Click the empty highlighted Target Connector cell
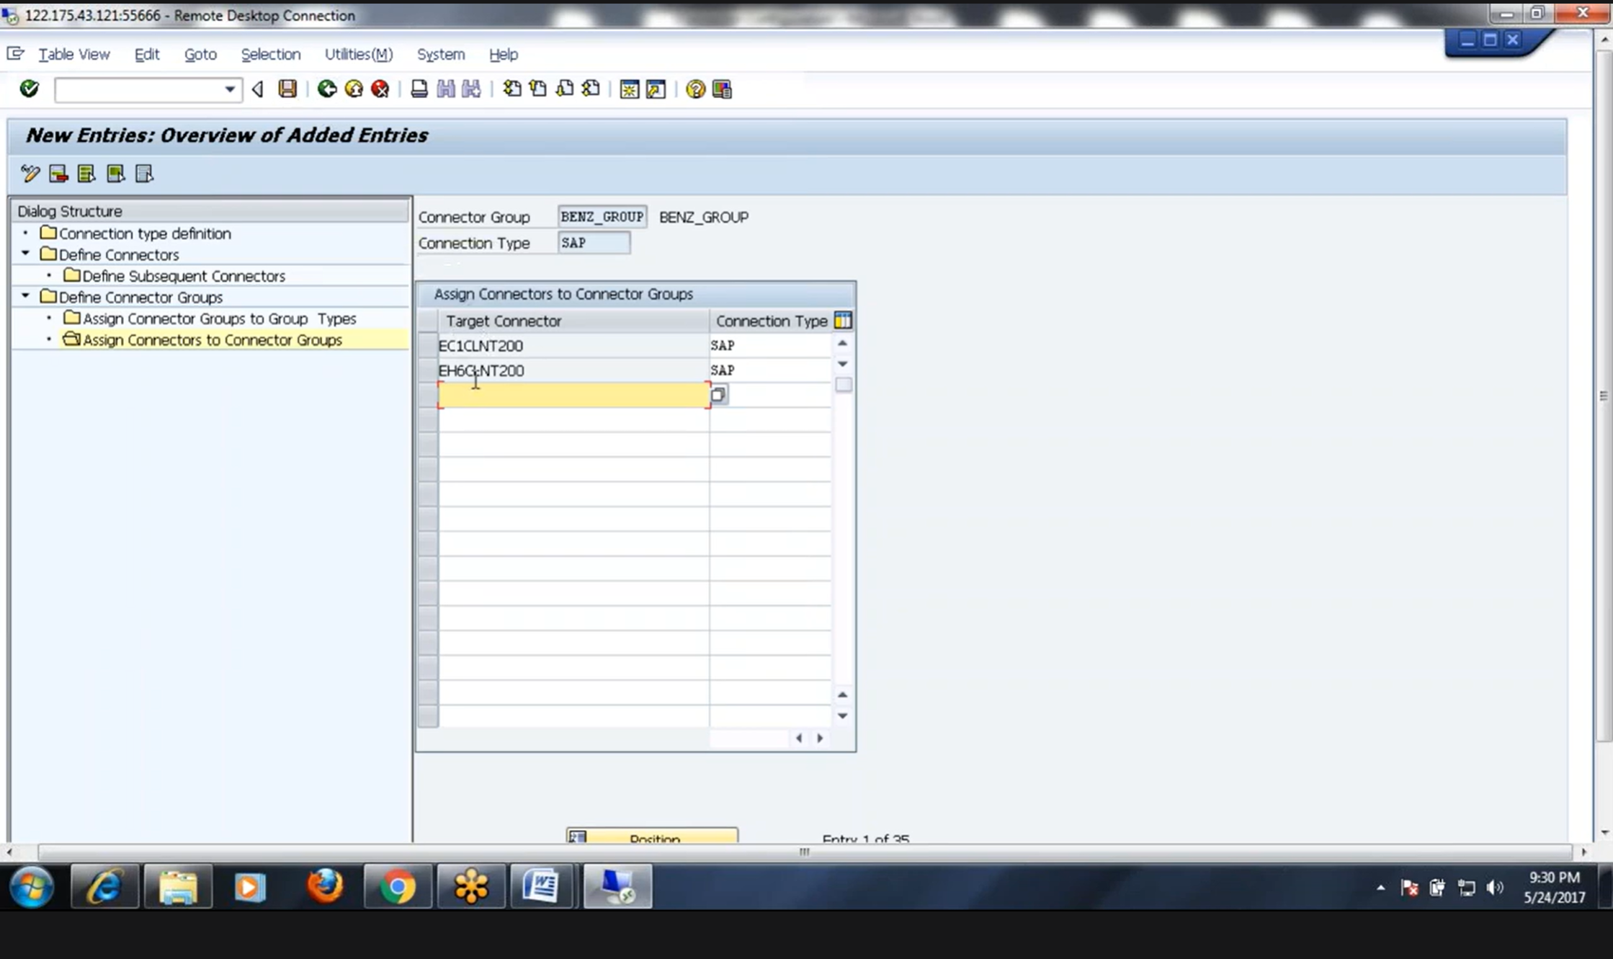The image size is (1613, 959). (573, 395)
